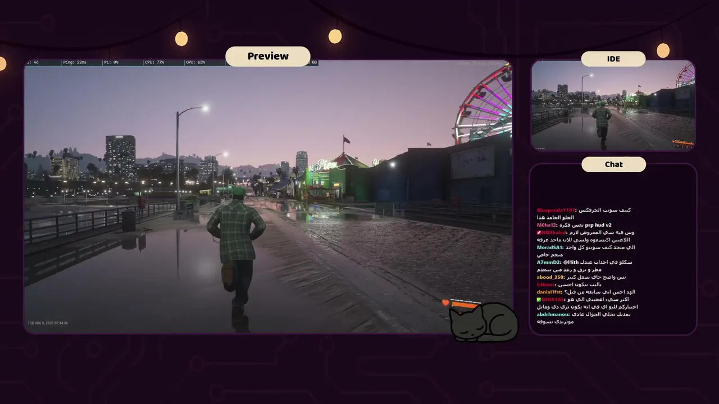Select the IDE panel label
This screenshot has width=719, height=404.
tap(613, 59)
